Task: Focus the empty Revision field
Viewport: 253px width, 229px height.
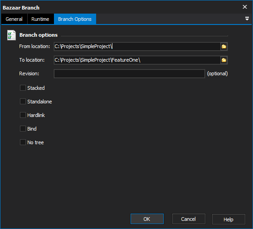Action: coord(129,74)
